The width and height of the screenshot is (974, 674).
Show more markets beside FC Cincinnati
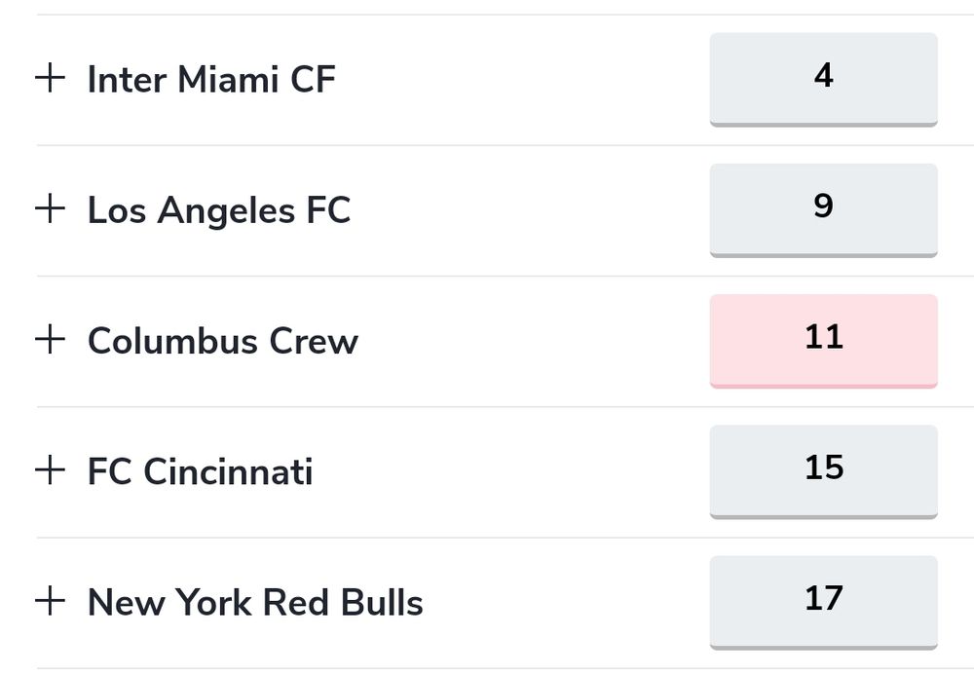click(51, 469)
